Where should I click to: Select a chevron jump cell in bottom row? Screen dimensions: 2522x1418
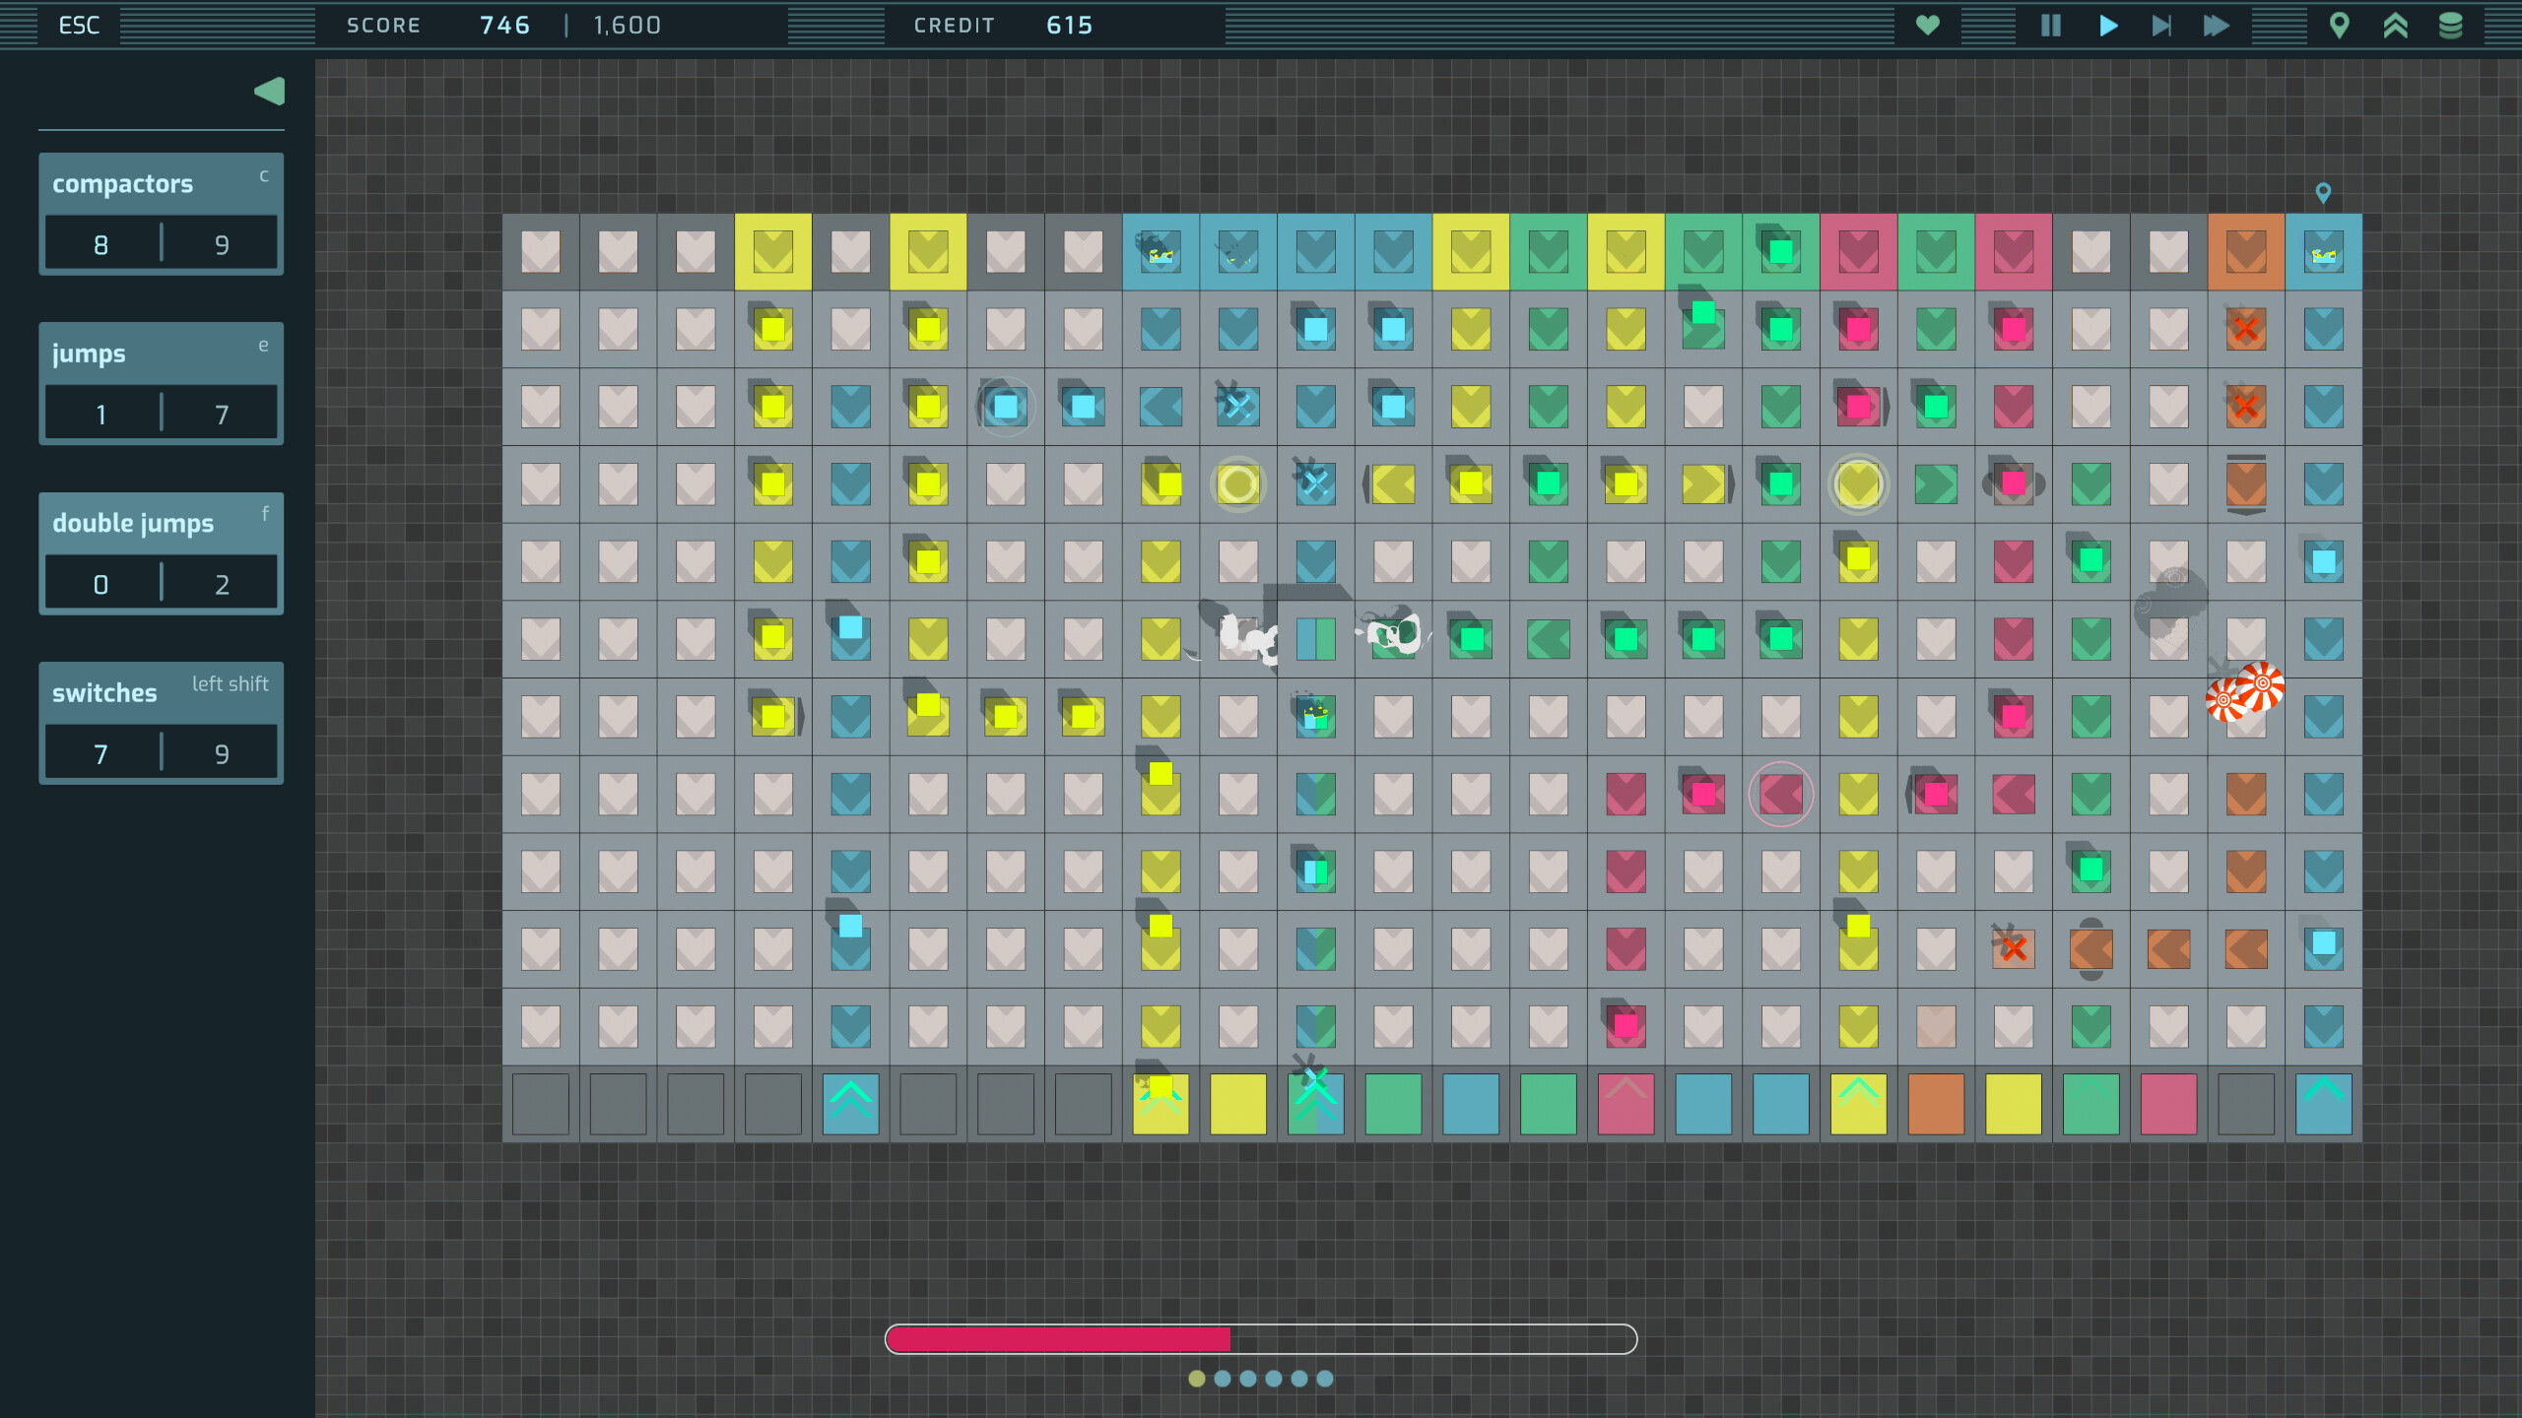point(850,1104)
